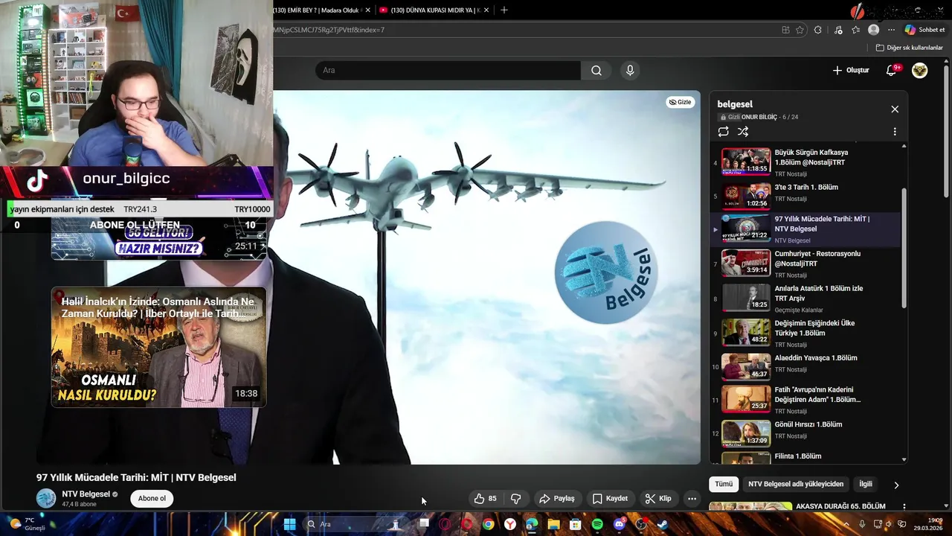Create a clip with Klip button
The height and width of the screenshot is (536, 952).
coord(658,499)
